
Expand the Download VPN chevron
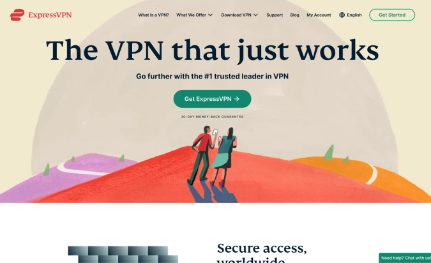point(255,15)
